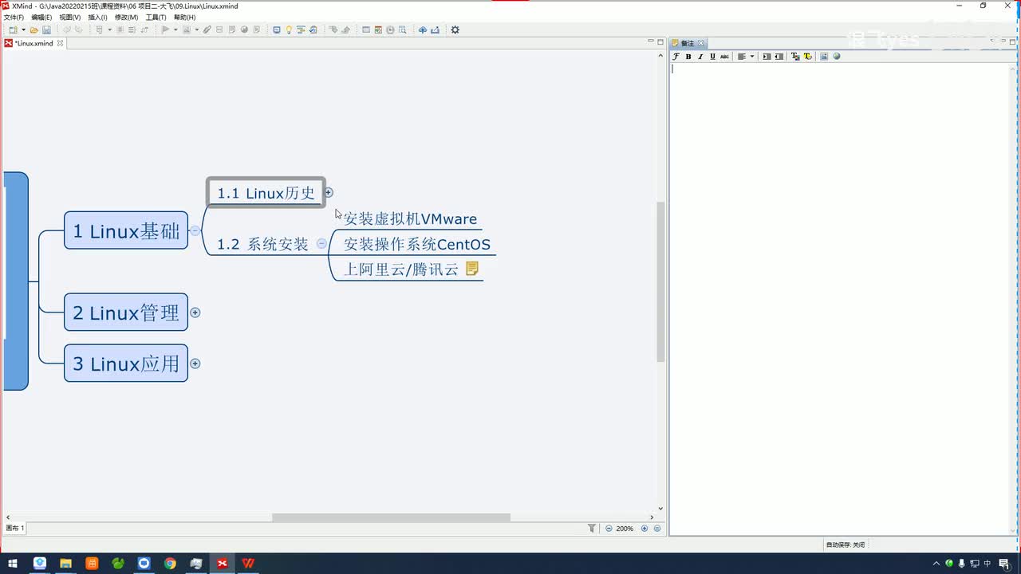Click the canvas vertical scrollbar thumb

(660, 281)
